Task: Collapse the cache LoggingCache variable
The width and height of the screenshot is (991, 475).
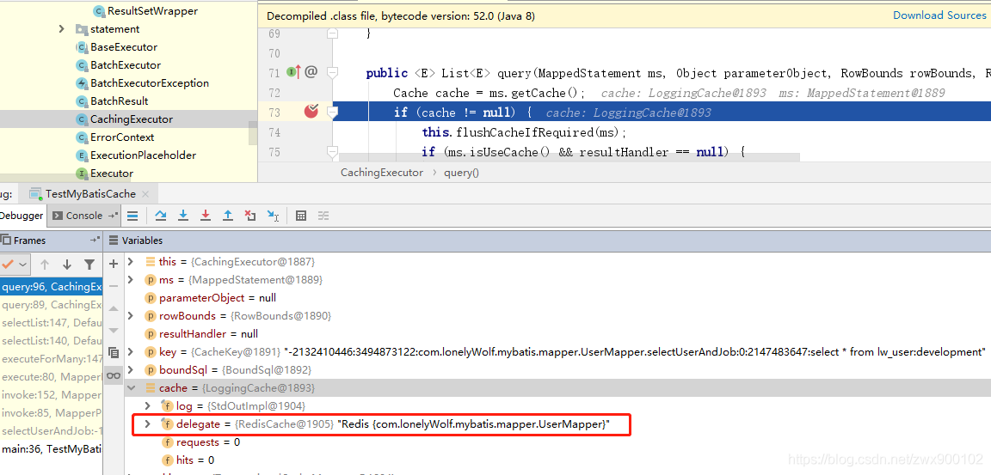Action: coord(131,388)
